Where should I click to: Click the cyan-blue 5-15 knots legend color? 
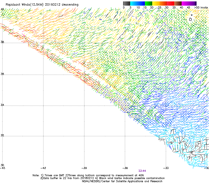pyautogui.click(x=138, y=3)
